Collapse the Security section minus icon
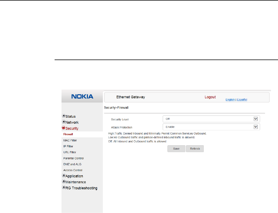The image size is (278, 213). coord(64,128)
